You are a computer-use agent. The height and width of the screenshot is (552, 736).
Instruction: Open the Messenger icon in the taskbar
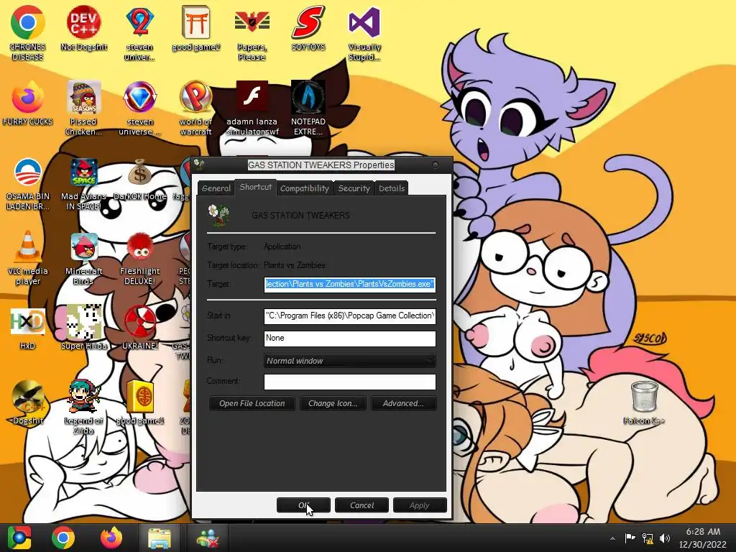[x=207, y=538]
